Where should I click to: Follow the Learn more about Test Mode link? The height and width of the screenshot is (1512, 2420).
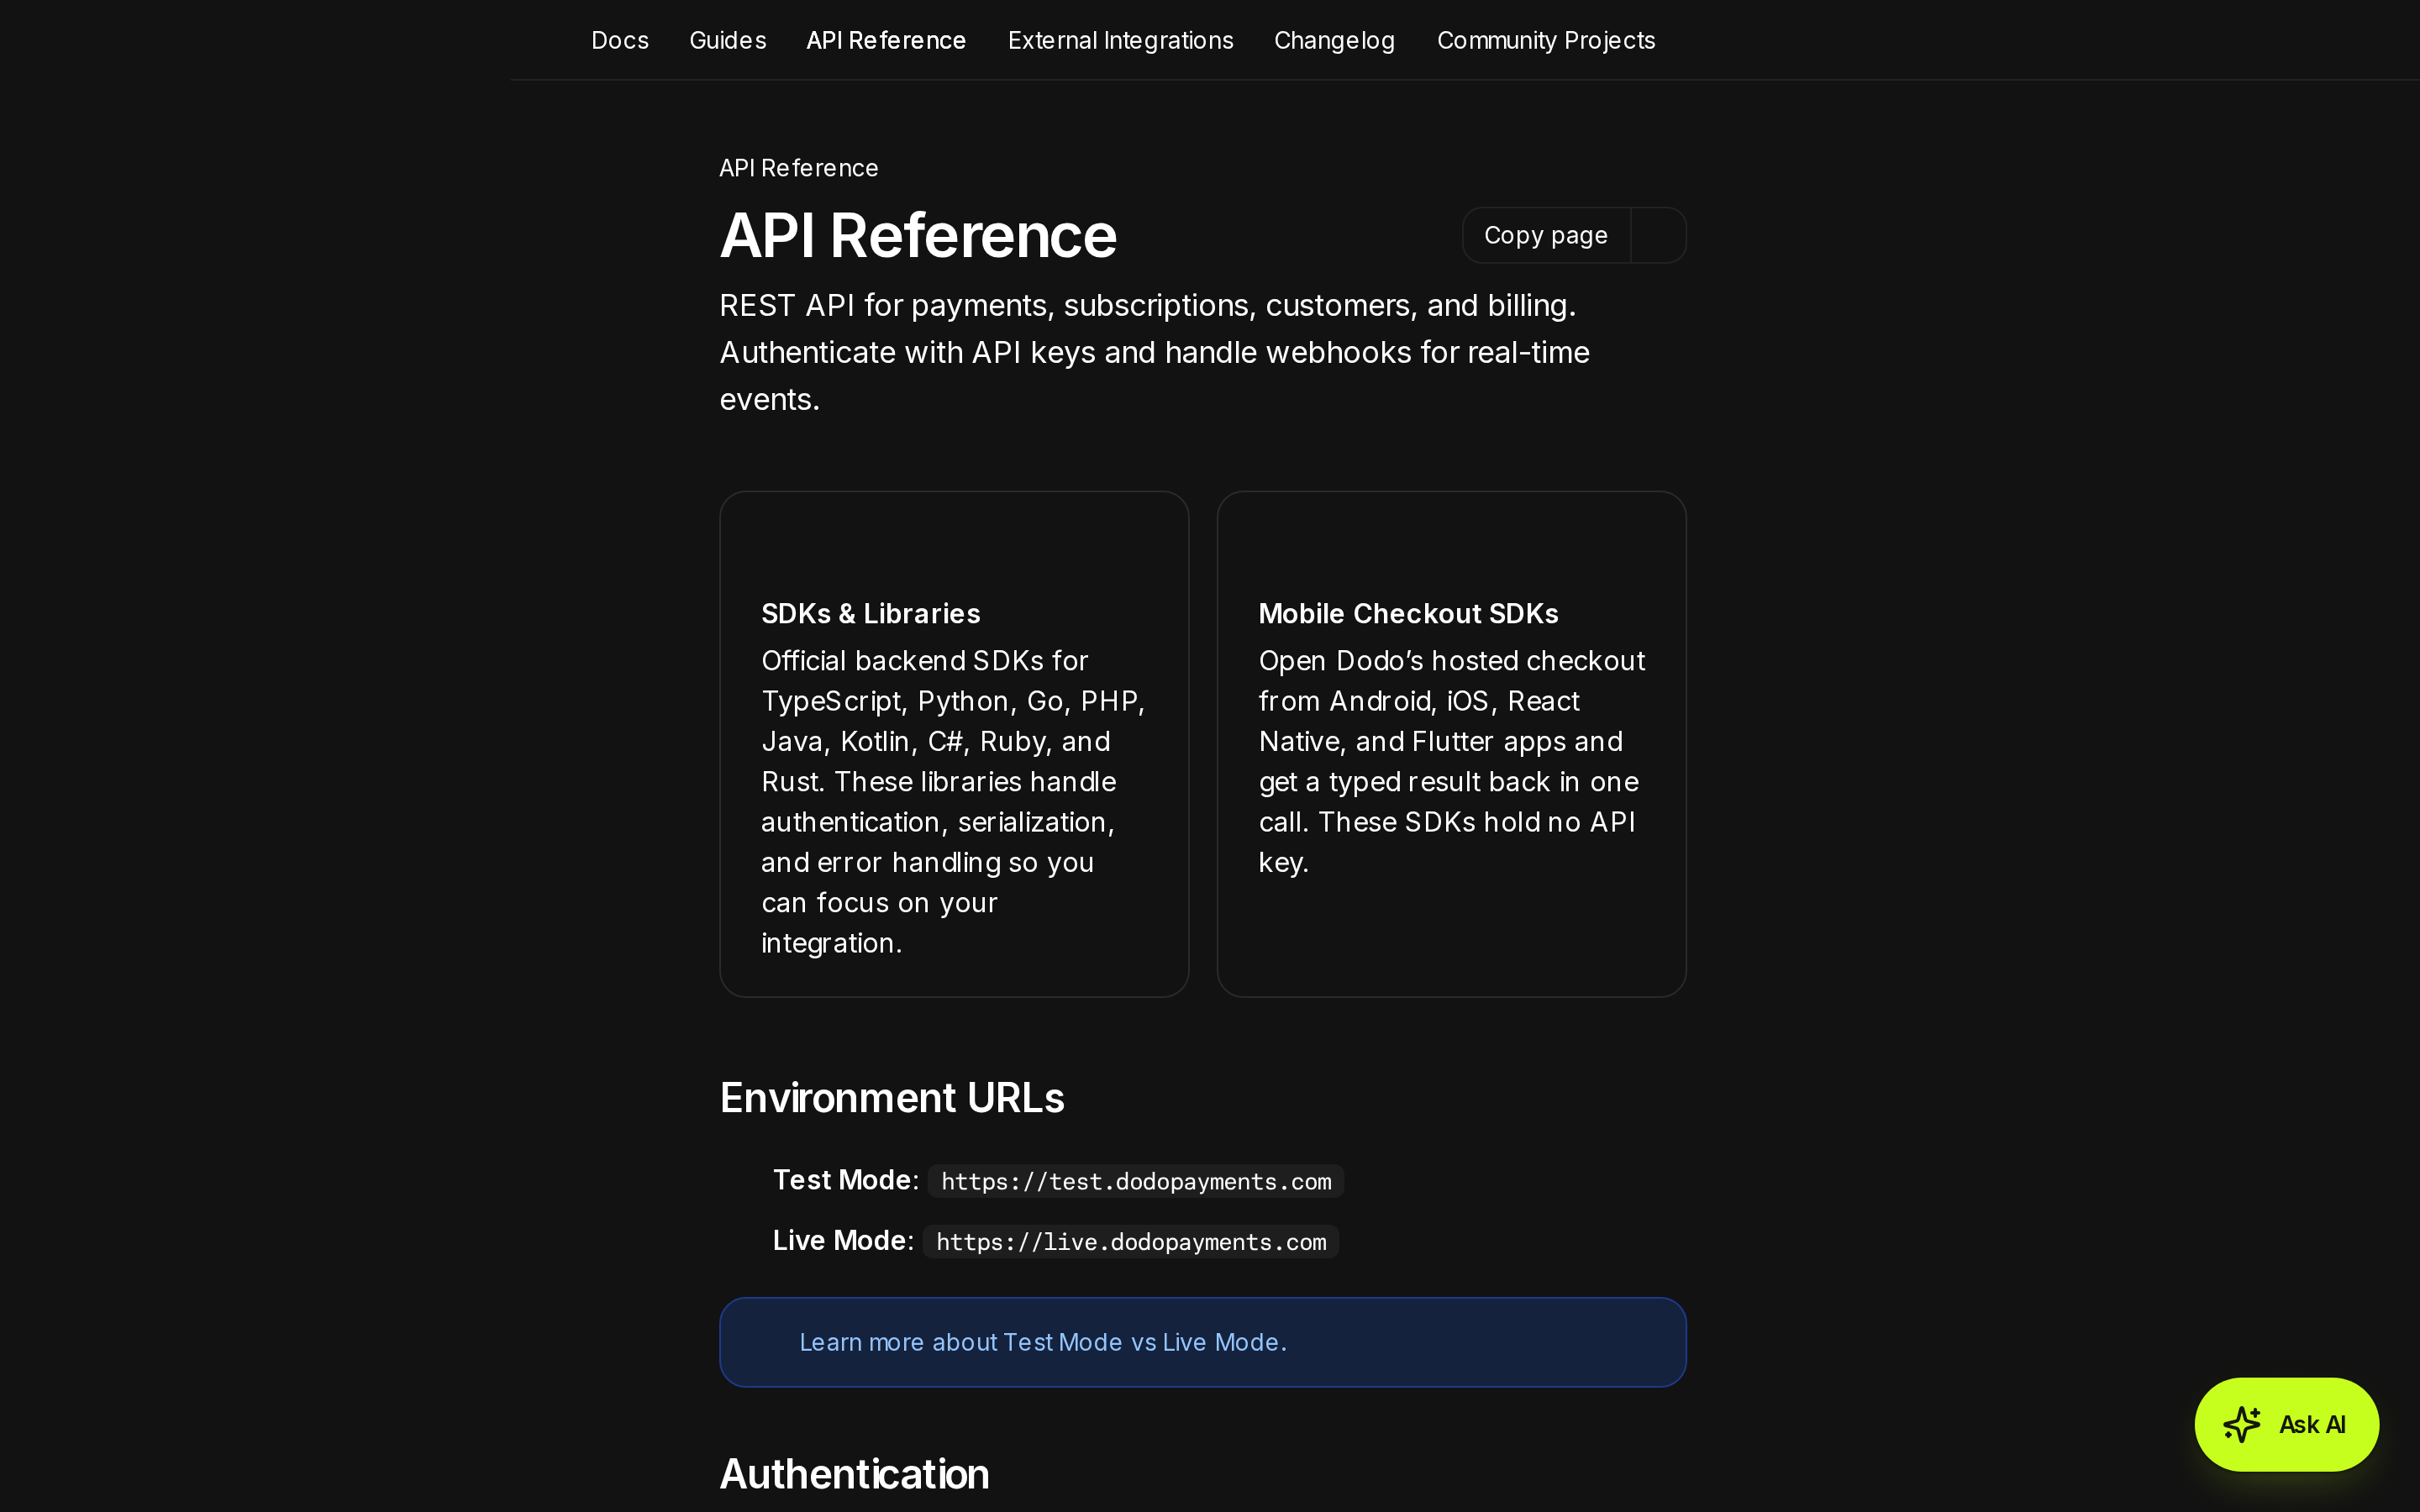[x=1043, y=1342]
